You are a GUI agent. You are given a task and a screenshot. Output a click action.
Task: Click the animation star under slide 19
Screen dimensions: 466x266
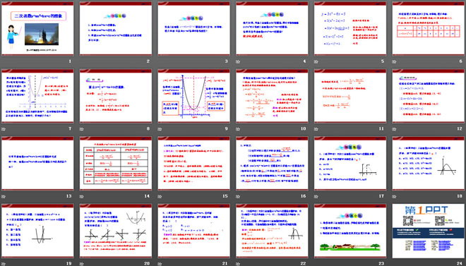tap(4, 263)
